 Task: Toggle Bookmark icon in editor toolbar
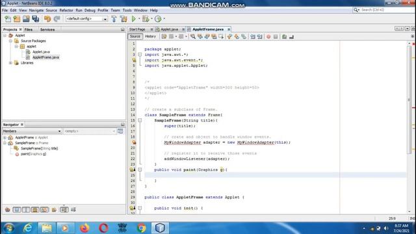(244, 36)
